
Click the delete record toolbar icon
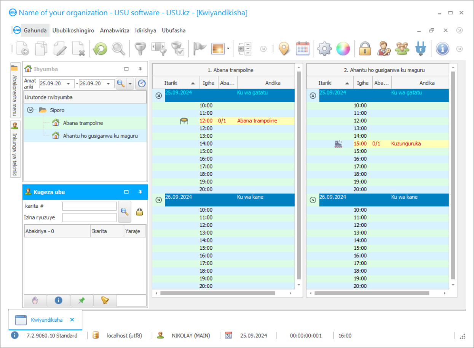coord(79,49)
